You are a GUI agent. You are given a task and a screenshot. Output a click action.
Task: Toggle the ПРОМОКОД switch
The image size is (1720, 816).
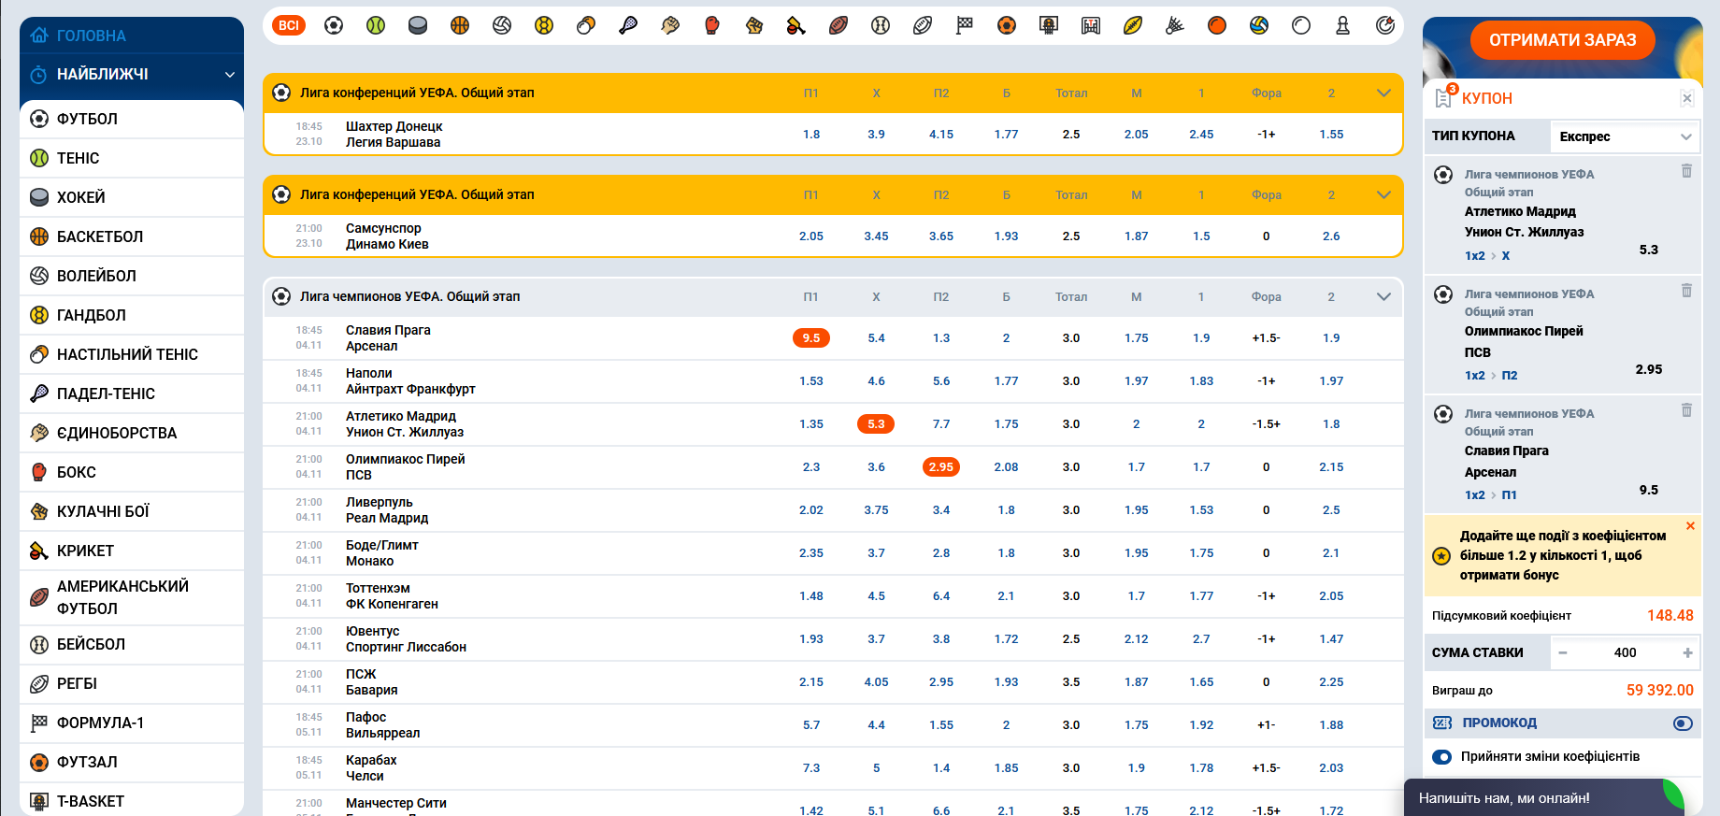pos(1683,723)
